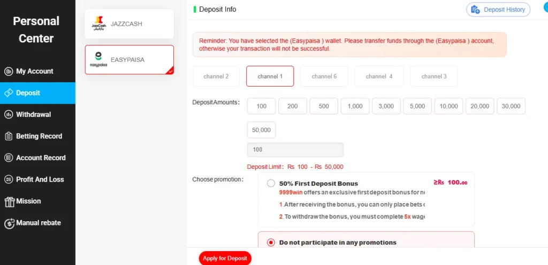Click the Deposit ticket icon in sidebar
548x265 pixels.
pyautogui.click(x=9, y=93)
